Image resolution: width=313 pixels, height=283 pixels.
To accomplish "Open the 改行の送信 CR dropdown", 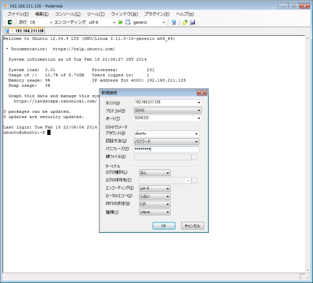I will (168, 204).
